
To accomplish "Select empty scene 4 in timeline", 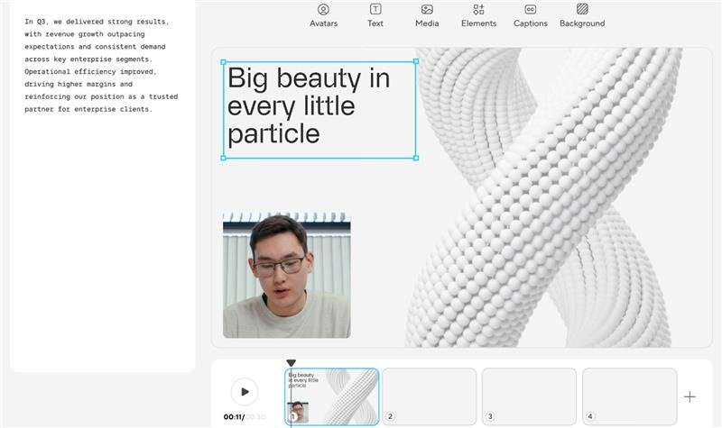I will [629, 395].
